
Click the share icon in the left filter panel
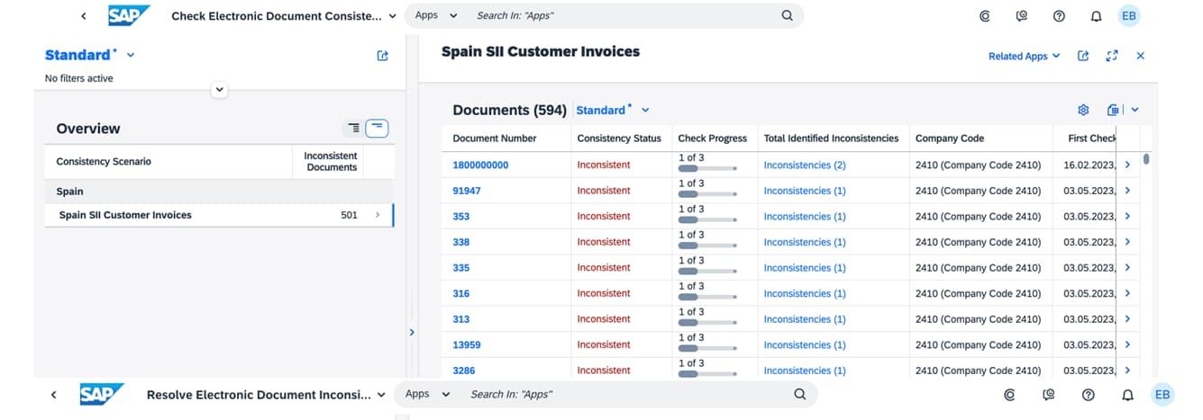point(383,56)
